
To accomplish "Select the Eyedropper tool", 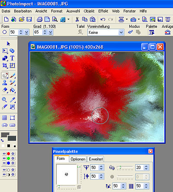I will (13, 100).
